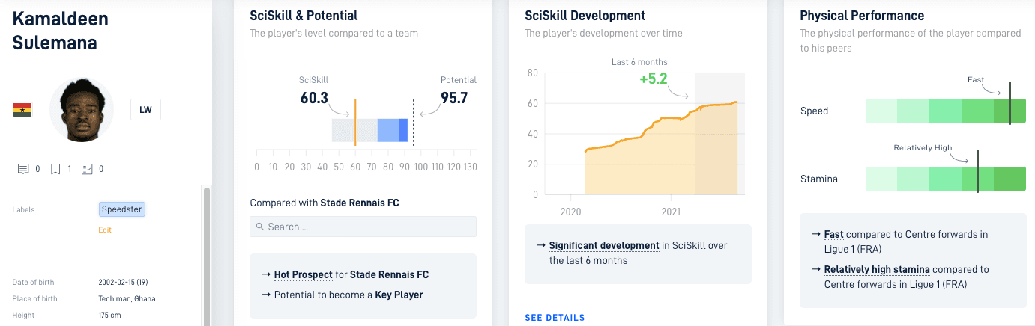Click the Speed performance bar marker
Screen dimensions: 1035x326
tap(1010, 103)
